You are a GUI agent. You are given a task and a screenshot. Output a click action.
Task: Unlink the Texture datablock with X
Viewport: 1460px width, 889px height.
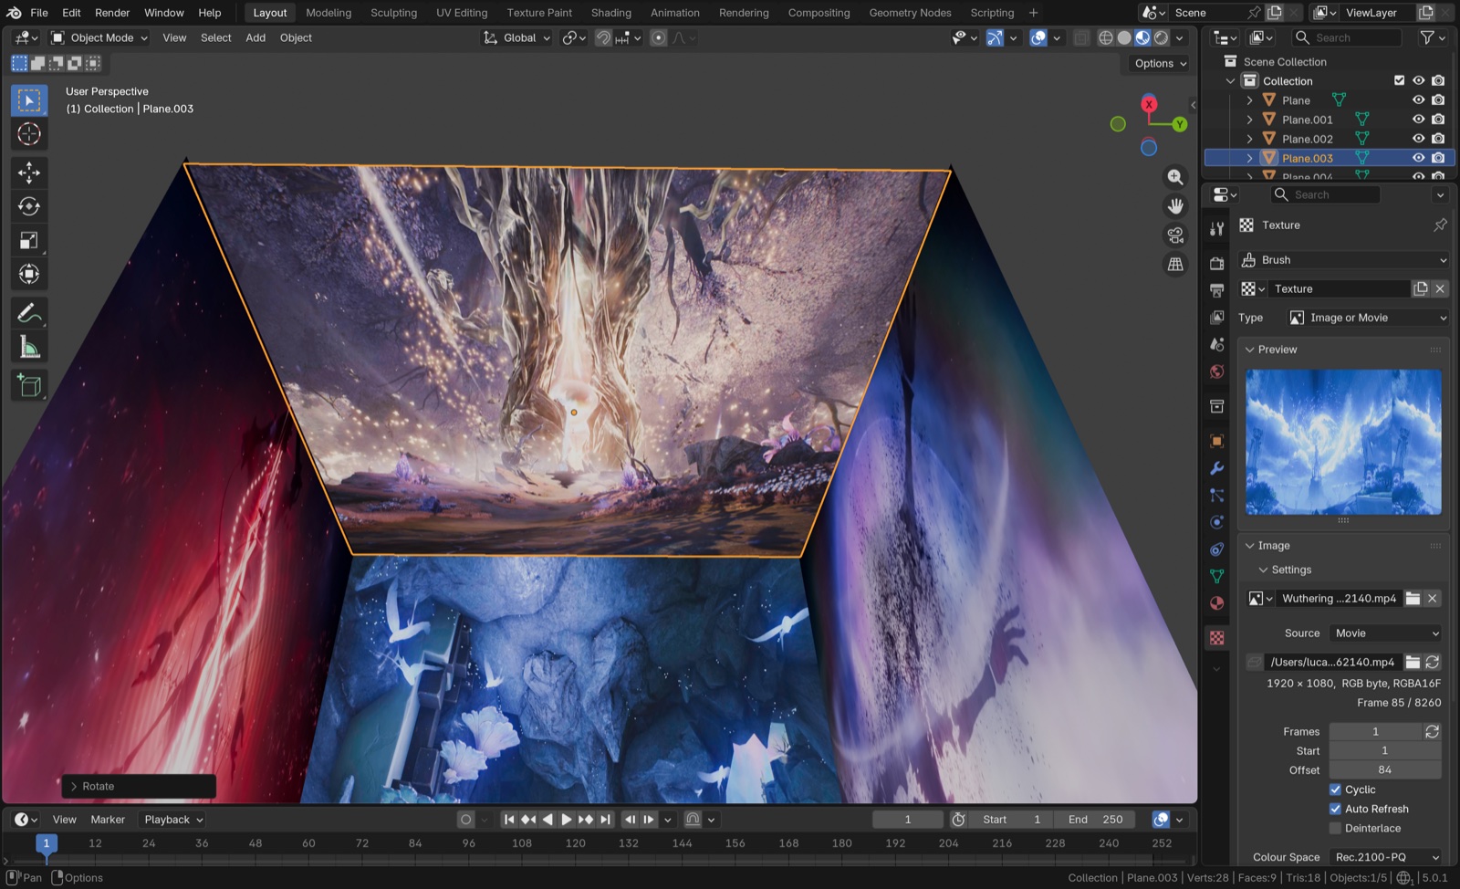click(1440, 288)
